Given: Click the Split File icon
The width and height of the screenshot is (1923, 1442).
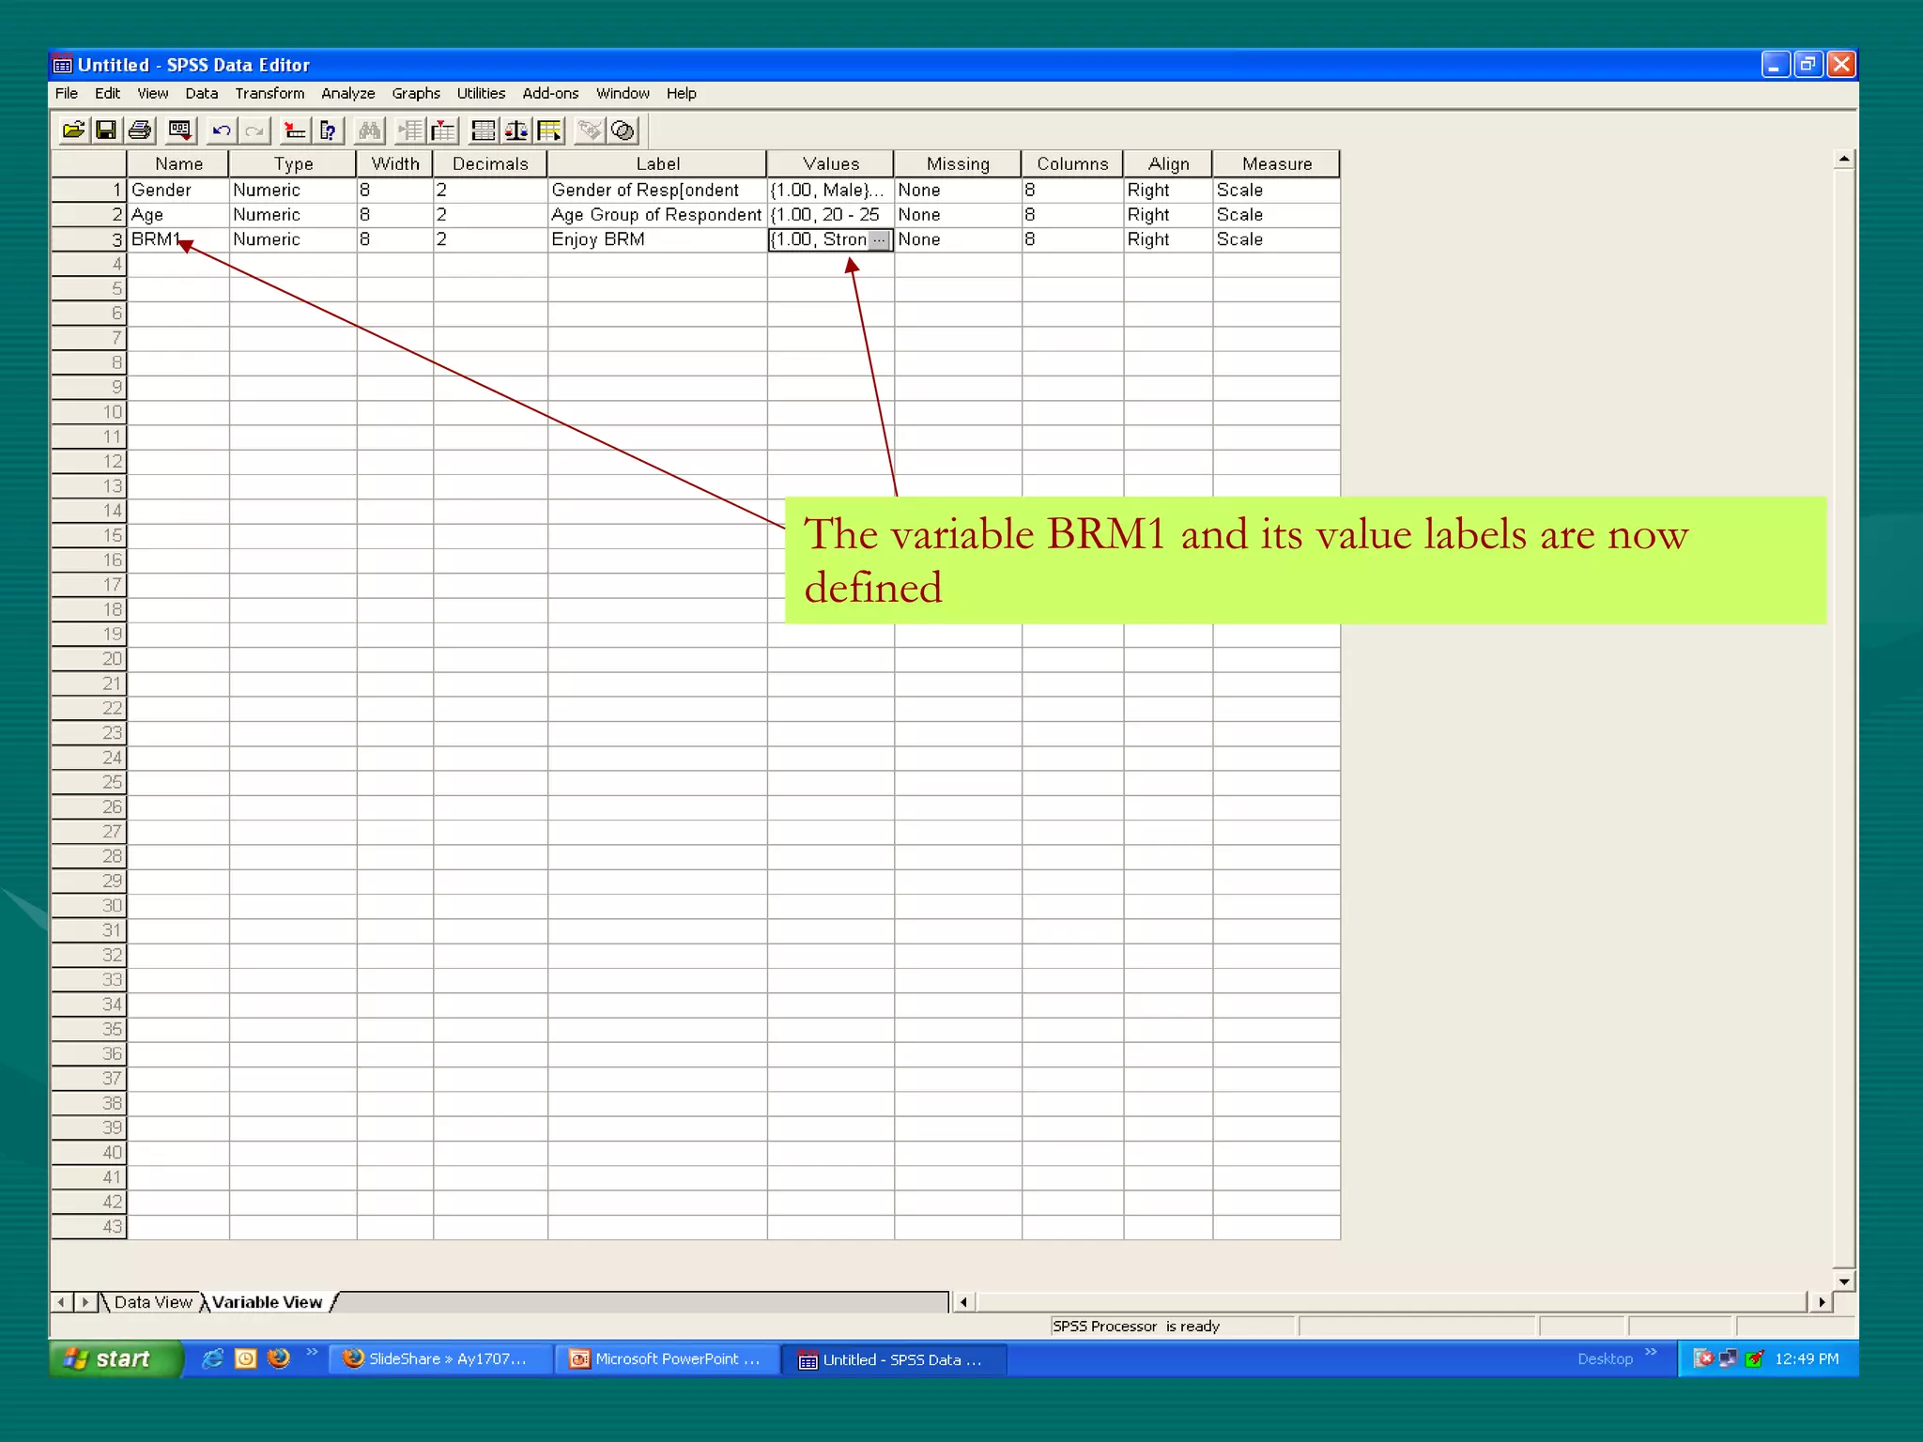Looking at the screenshot, I should coord(484,130).
